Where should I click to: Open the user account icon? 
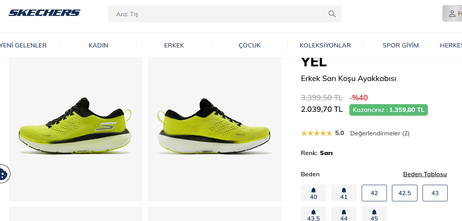pyautogui.click(x=452, y=13)
